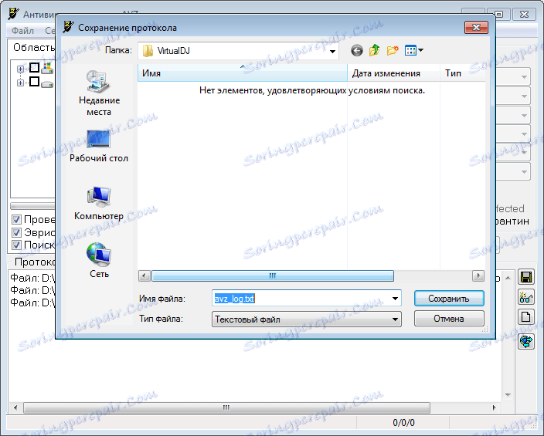
Task: Click the file list horizontal scrollbar thumb
Action: point(273,276)
